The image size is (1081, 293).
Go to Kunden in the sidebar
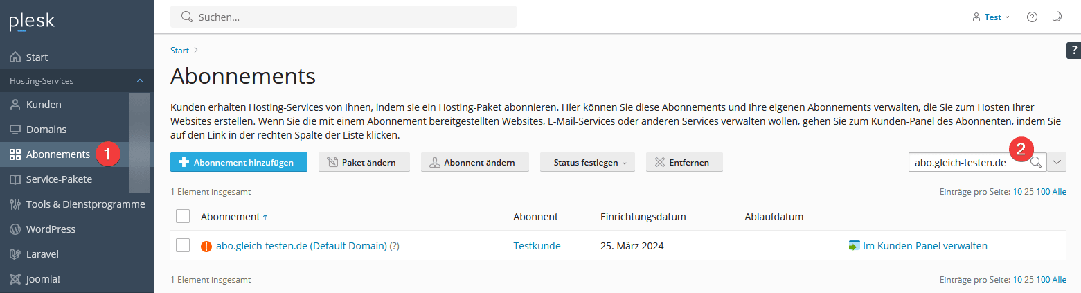coord(44,105)
